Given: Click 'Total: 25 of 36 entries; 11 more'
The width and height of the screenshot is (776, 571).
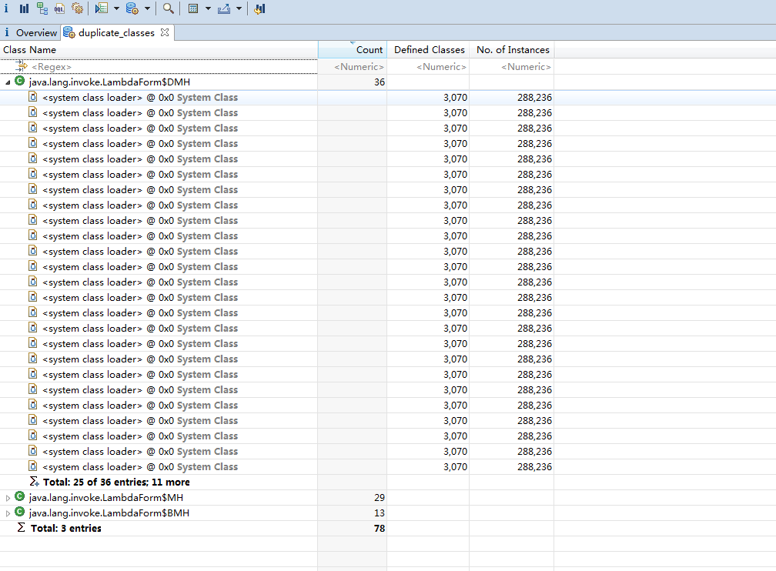Looking at the screenshot, I should click(116, 482).
